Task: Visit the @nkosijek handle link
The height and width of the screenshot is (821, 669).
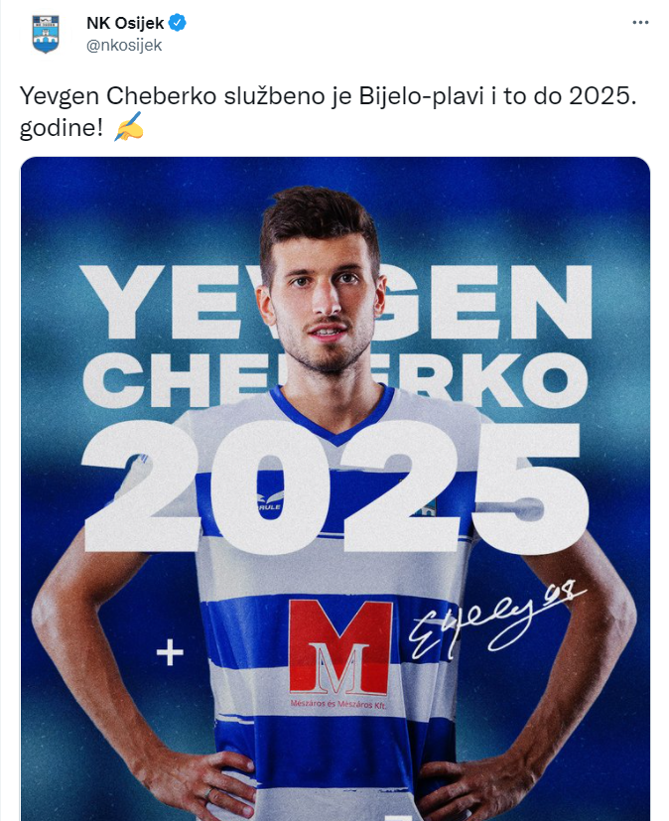Action: coord(124,46)
